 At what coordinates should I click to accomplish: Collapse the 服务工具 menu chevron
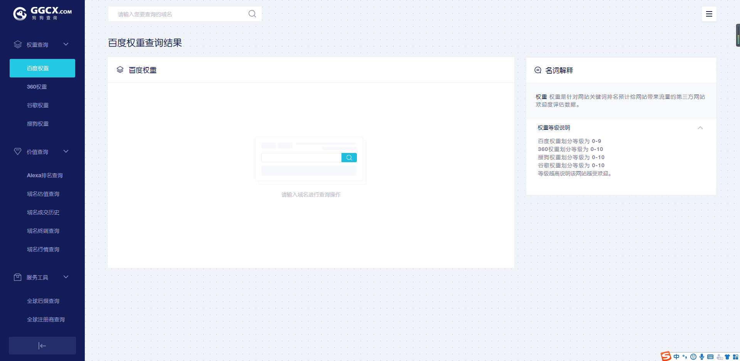click(x=66, y=277)
